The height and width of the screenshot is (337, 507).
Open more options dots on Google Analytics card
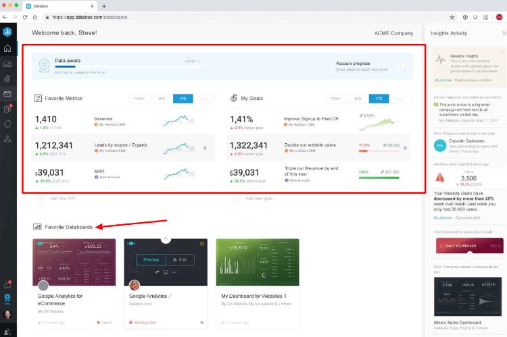pyautogui.click(x=174, y=272)
